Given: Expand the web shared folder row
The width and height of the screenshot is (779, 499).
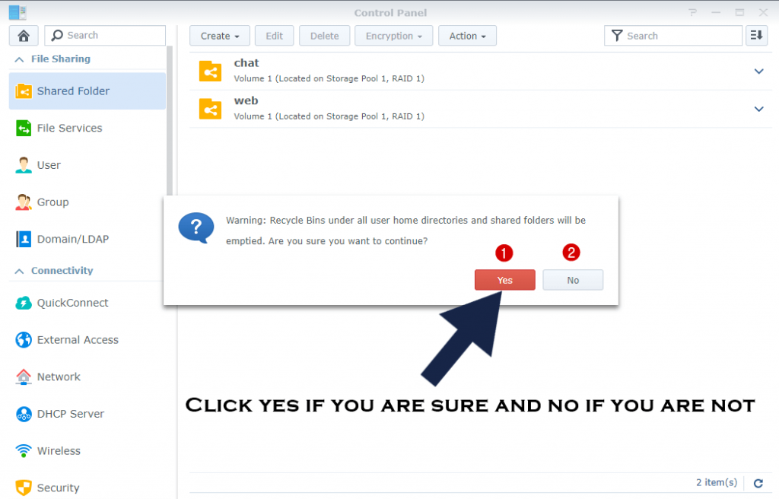Looking at the screenshot, I should coord(758,109).
